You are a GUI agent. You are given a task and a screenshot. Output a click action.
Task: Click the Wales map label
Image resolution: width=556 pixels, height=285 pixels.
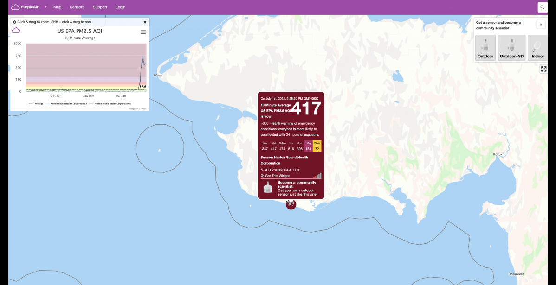pos(158,76)
